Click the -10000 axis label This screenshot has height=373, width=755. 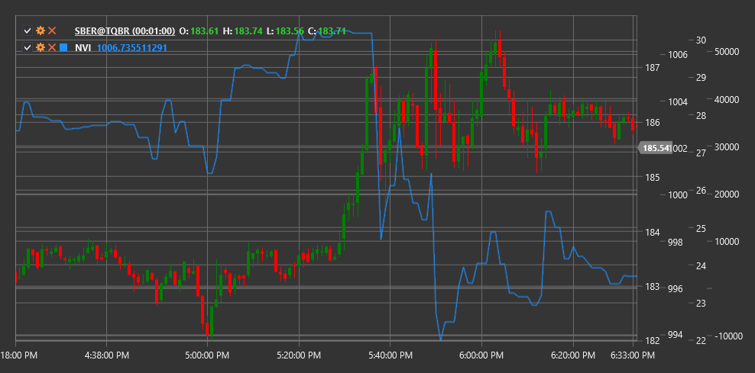(729, 336)
